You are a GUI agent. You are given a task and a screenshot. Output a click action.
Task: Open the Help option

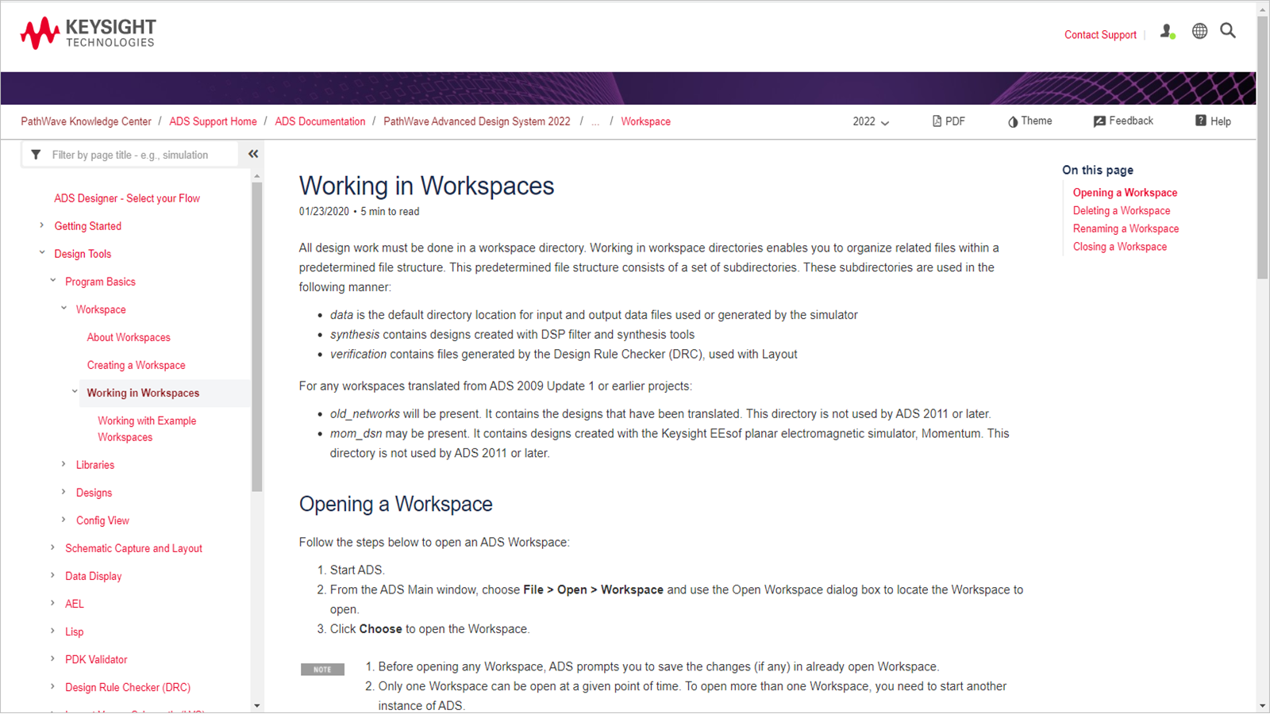click(x=1213, y=121)
